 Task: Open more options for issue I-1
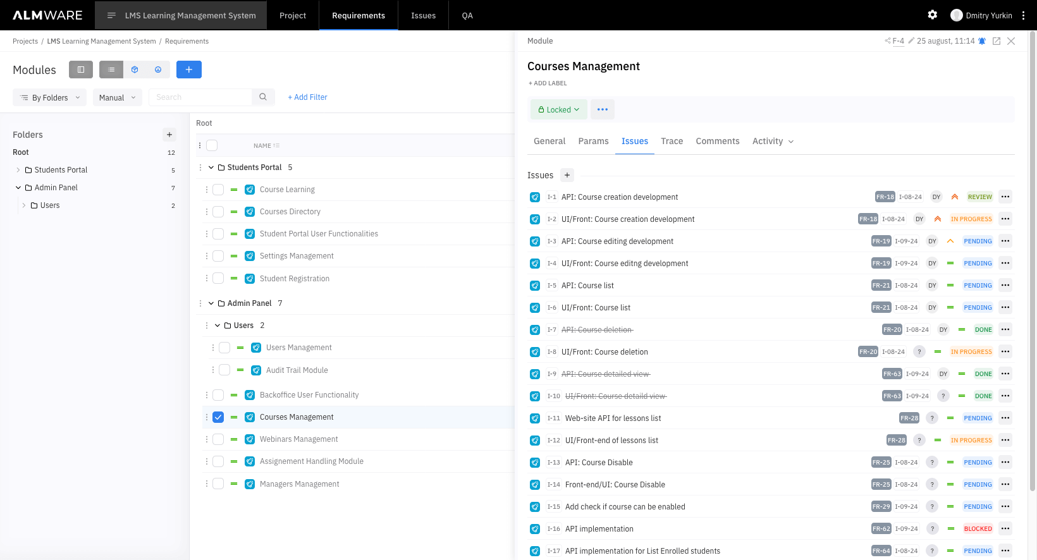tap(1005, 197)
